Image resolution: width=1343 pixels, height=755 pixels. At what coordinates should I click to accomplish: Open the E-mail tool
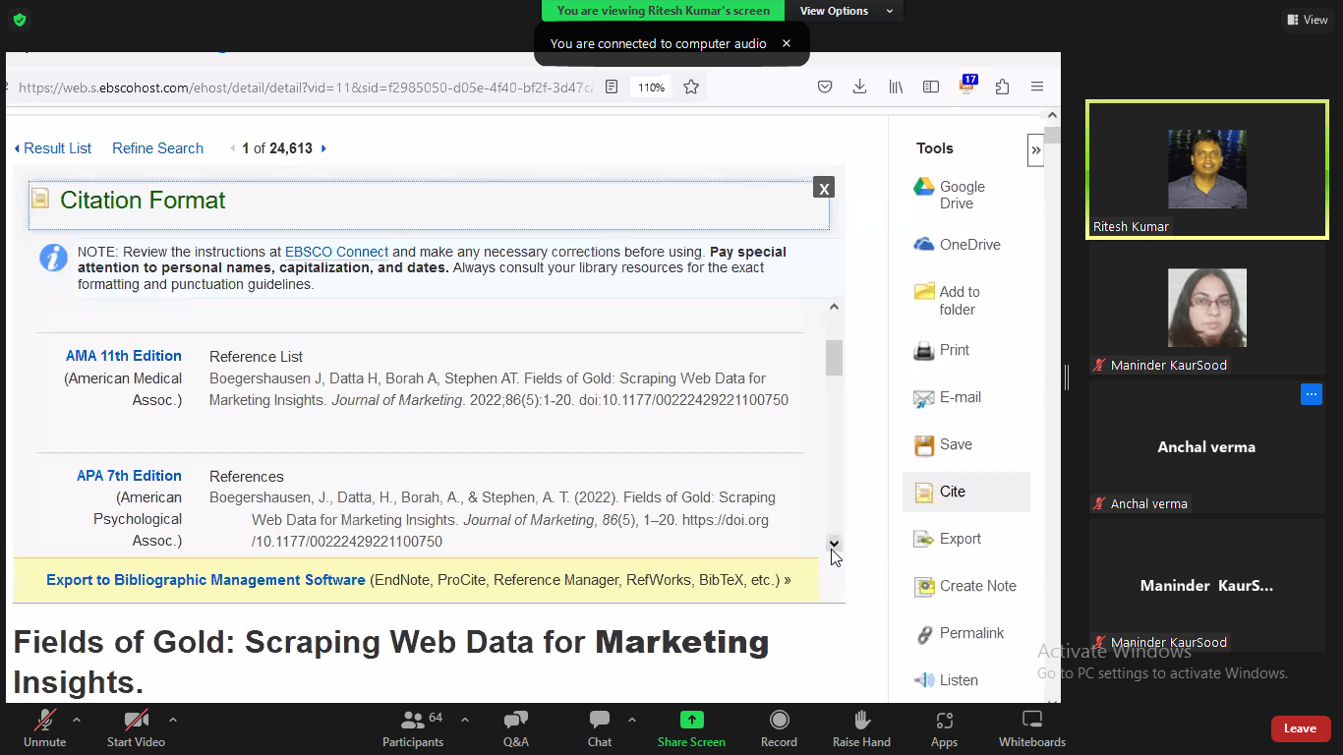924,398
